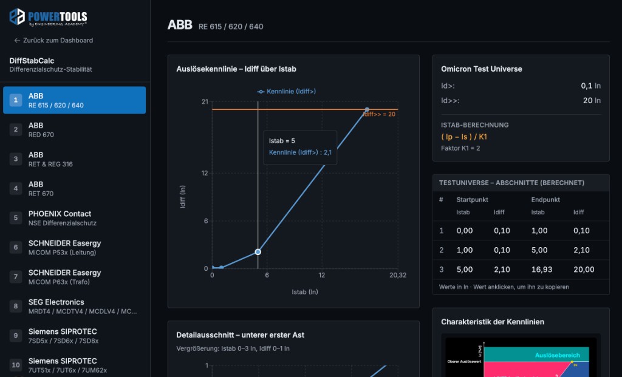Click the highlighted chart point at Istab 5
The height and width of the screenshot is (377, 622).
coord(258,252)
